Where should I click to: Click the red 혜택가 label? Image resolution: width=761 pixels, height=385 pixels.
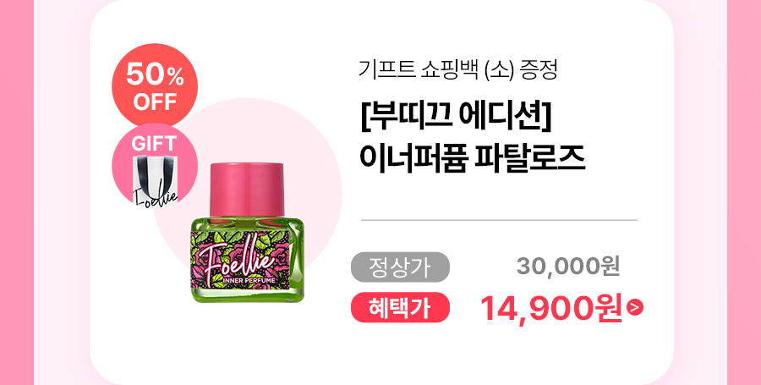pos(401,307)
